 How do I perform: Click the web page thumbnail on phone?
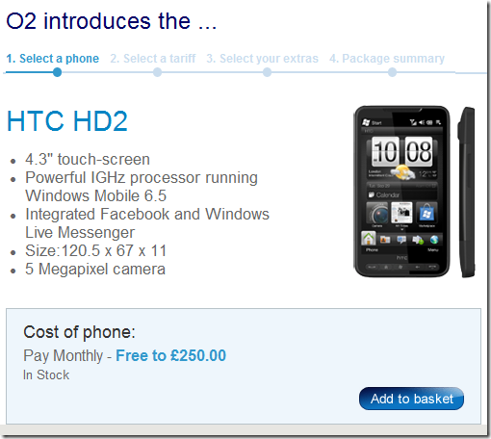click(401, 213)
